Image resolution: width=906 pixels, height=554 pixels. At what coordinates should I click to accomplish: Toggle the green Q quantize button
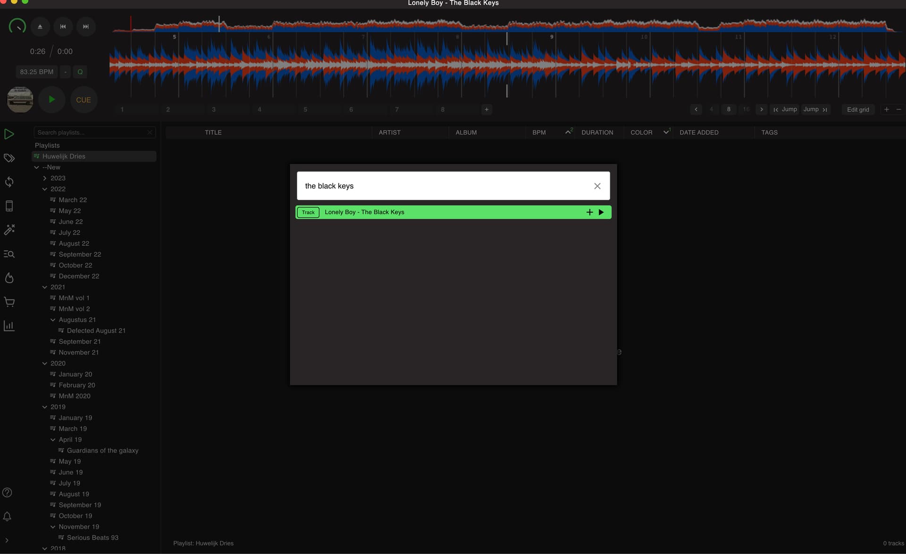pyautogui.click(x=80, y=72)
